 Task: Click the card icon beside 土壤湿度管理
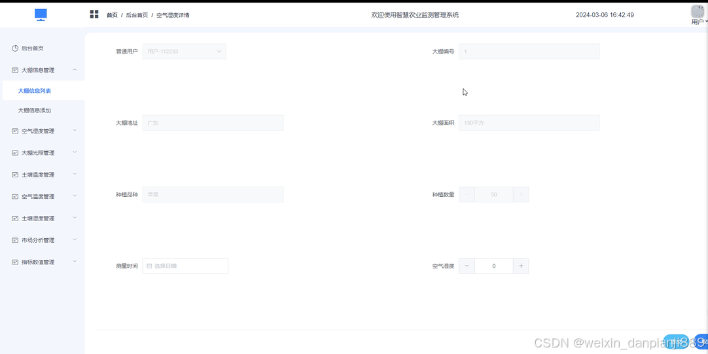tap(15, 219)
